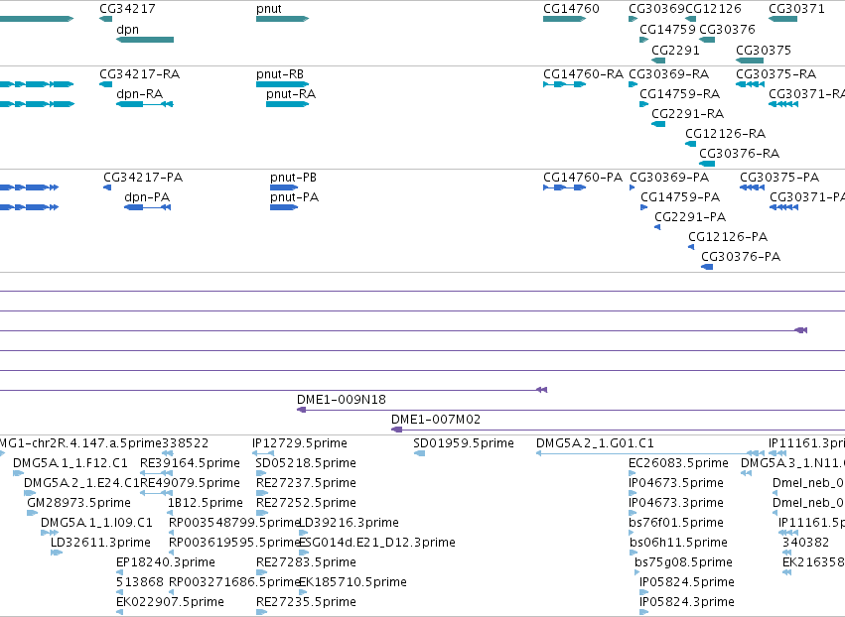This screenshot has height=617, width=845.
Task: Click the GM28973.5prime EST
Action: 33,513
